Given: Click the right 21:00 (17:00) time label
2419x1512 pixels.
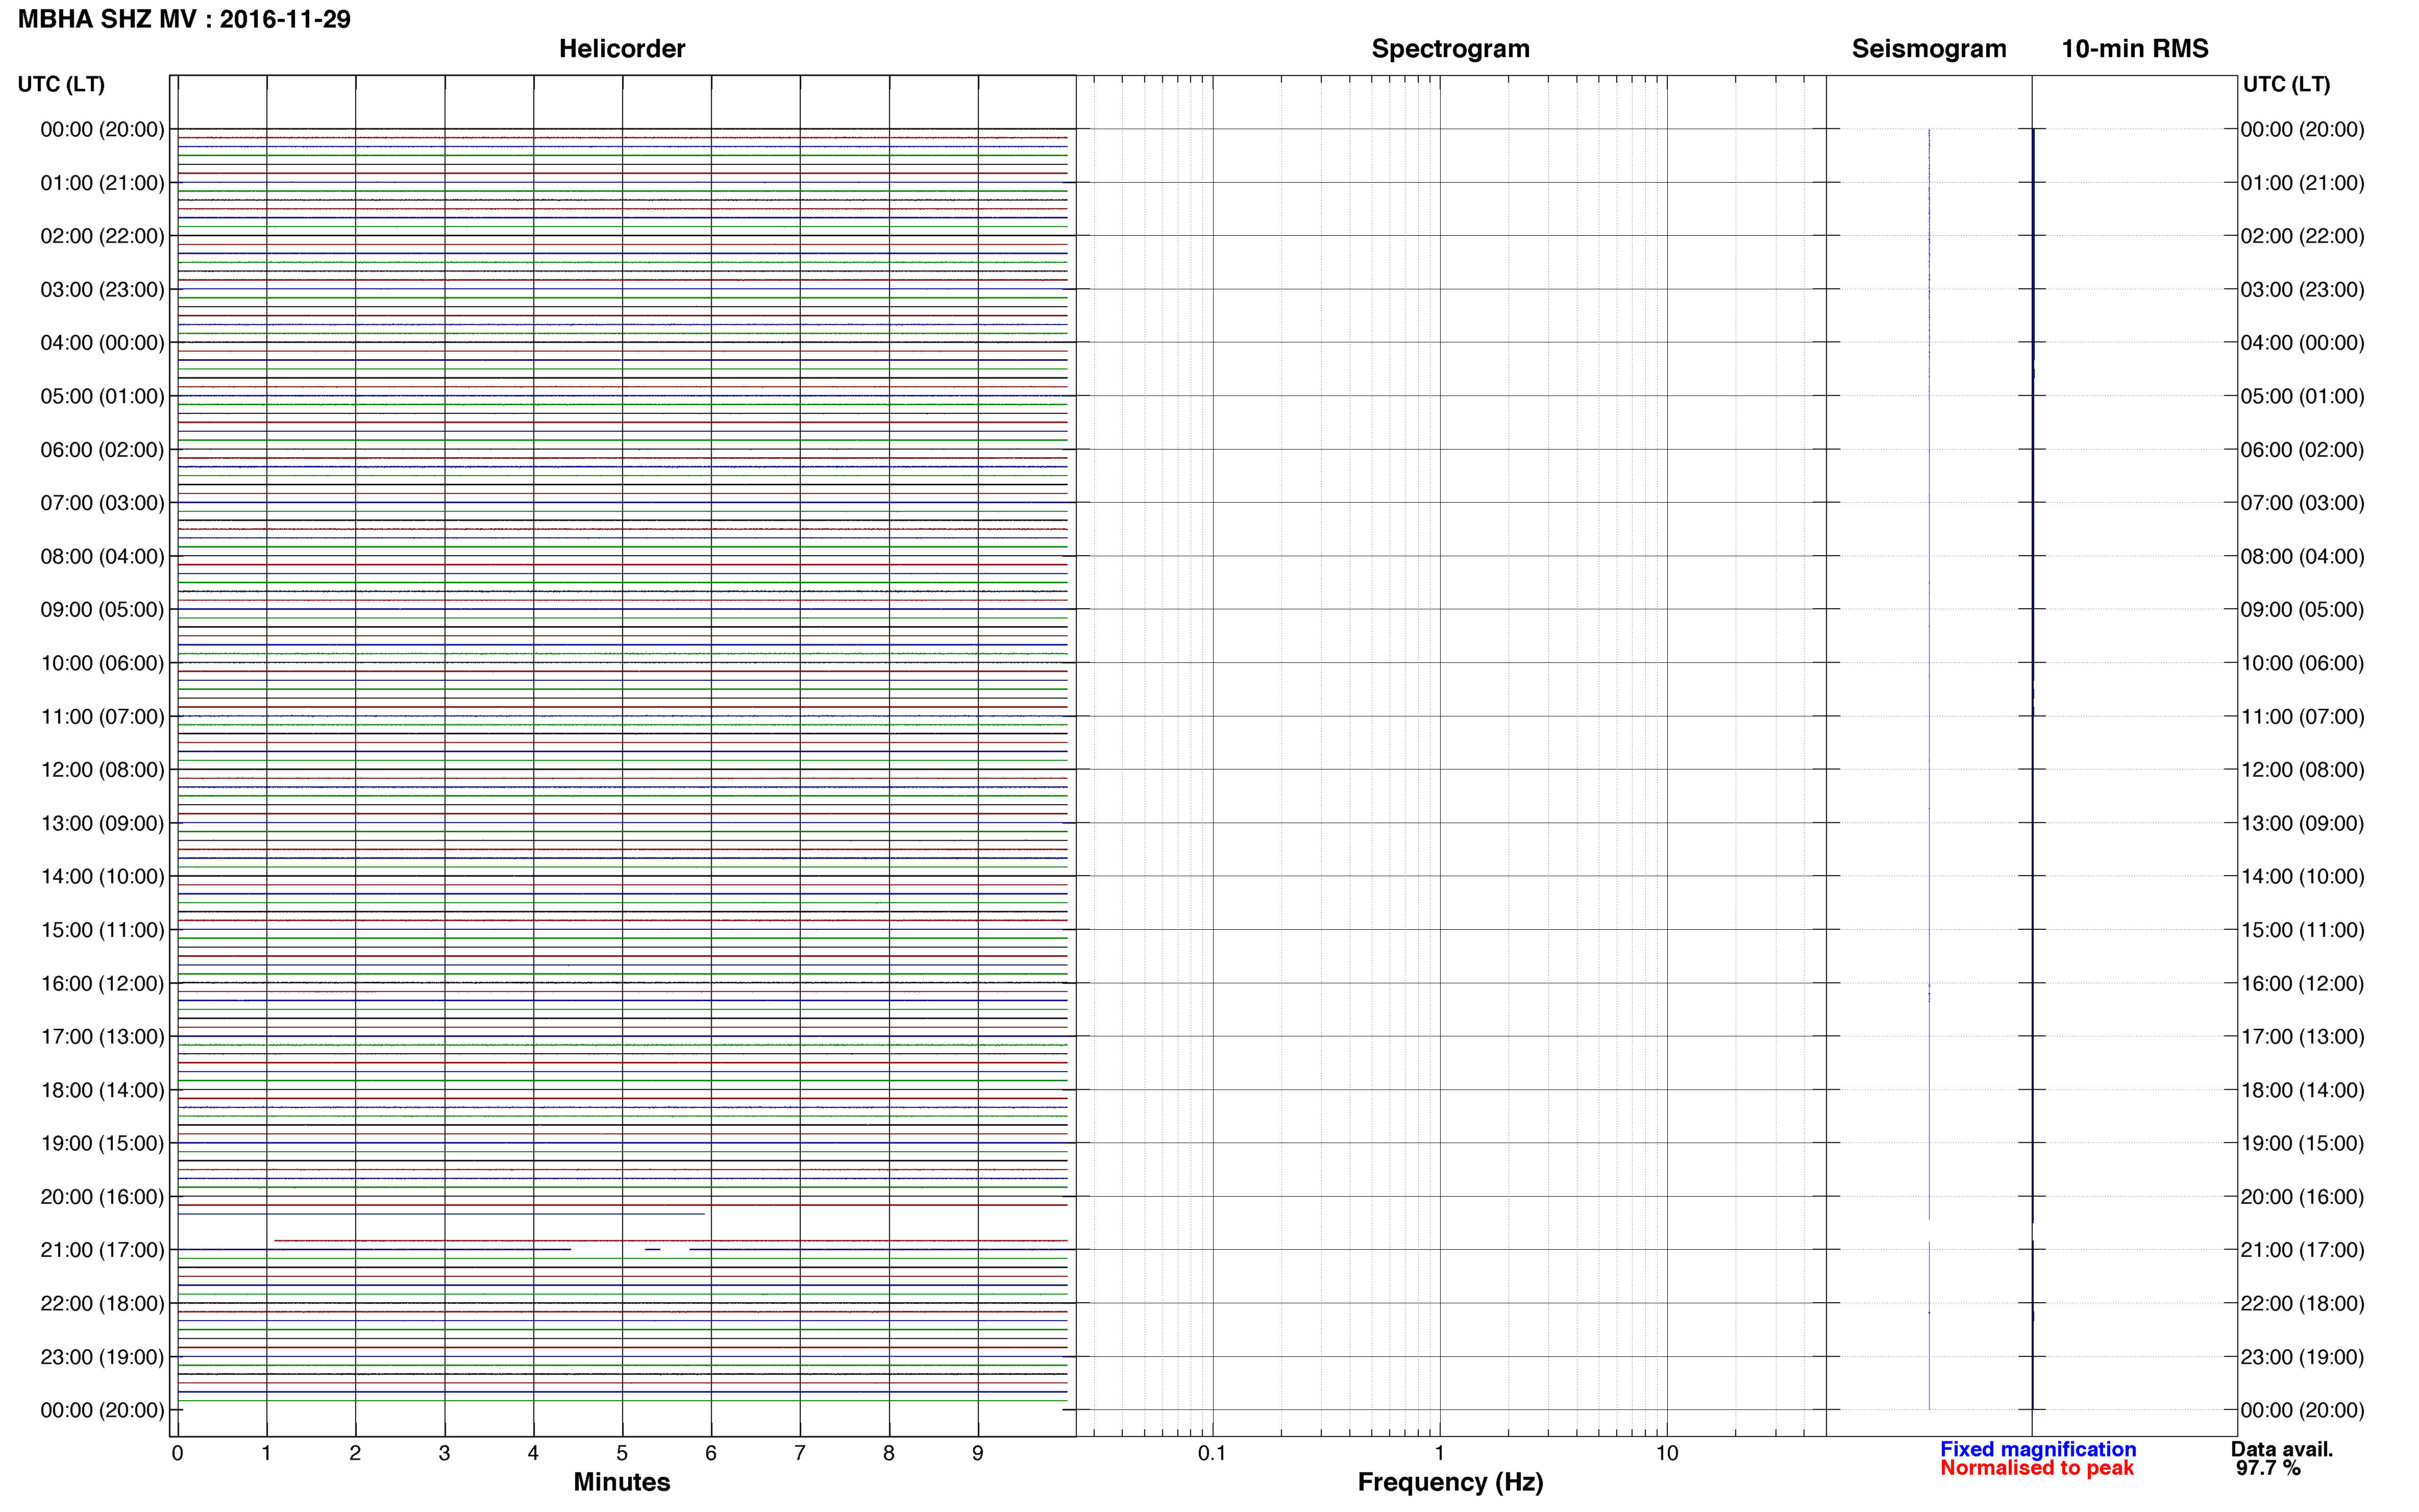Looking at the screenshot, I should point(2302,1250).
